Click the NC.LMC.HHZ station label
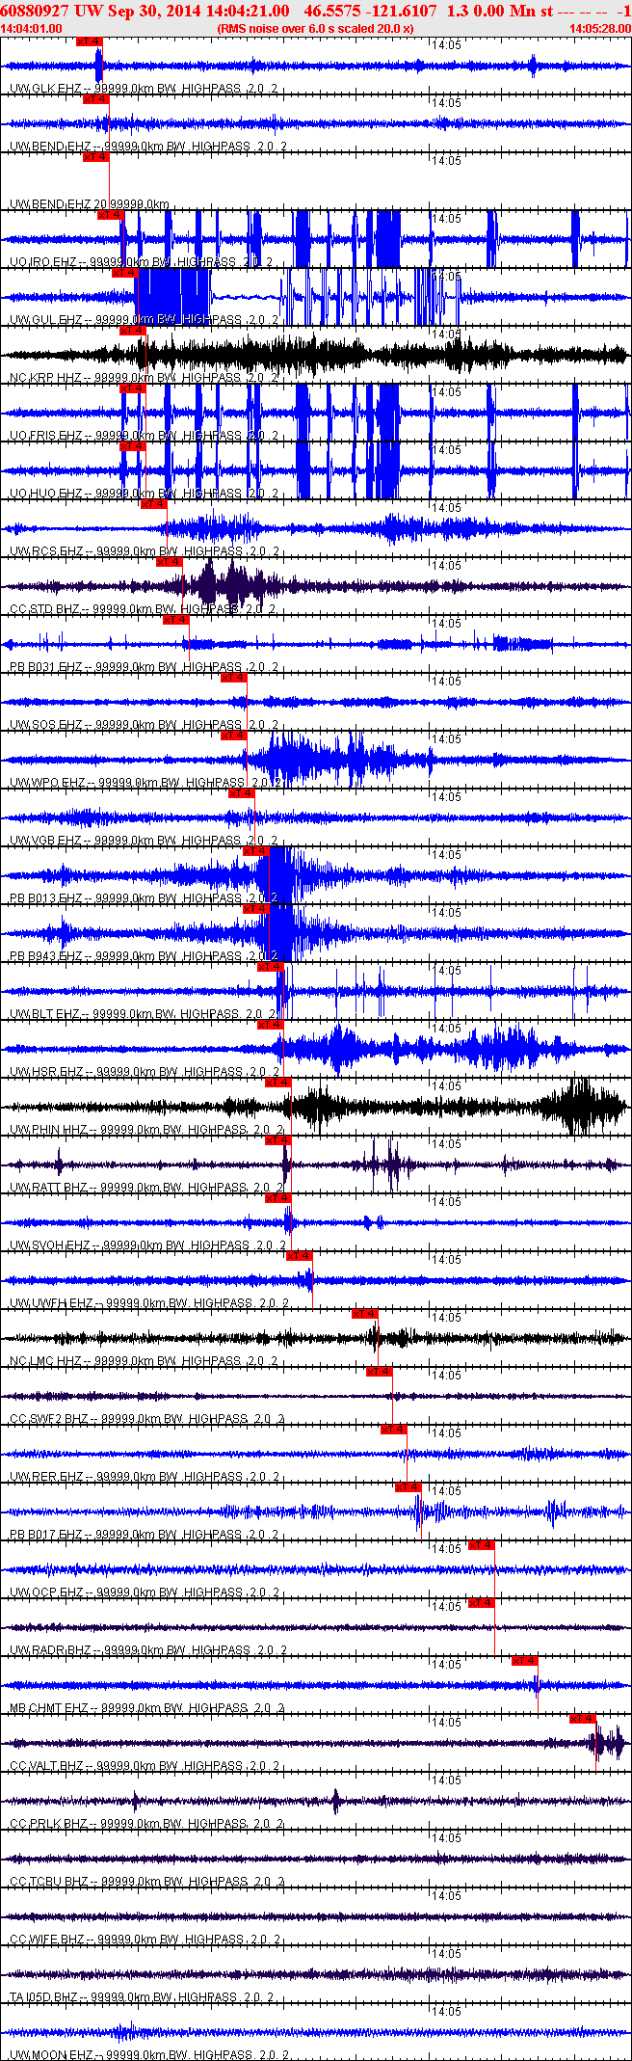 (x=144, y=1361)
